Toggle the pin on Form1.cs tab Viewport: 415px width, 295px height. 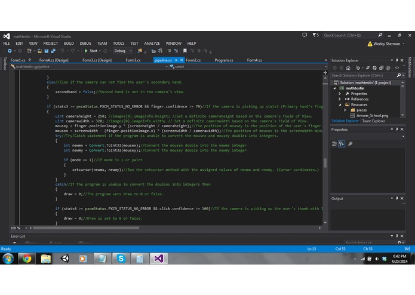[x=29, y=60]
